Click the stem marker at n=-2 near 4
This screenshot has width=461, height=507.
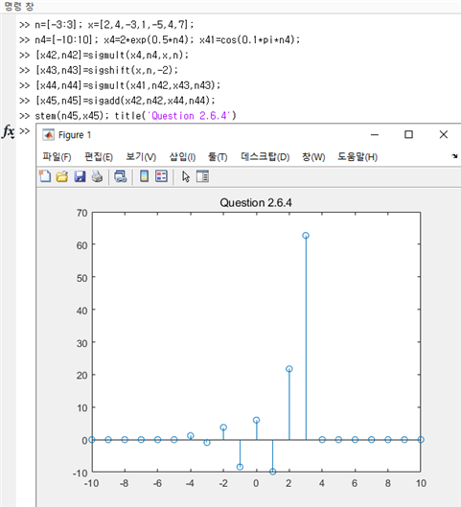point(223,427)
